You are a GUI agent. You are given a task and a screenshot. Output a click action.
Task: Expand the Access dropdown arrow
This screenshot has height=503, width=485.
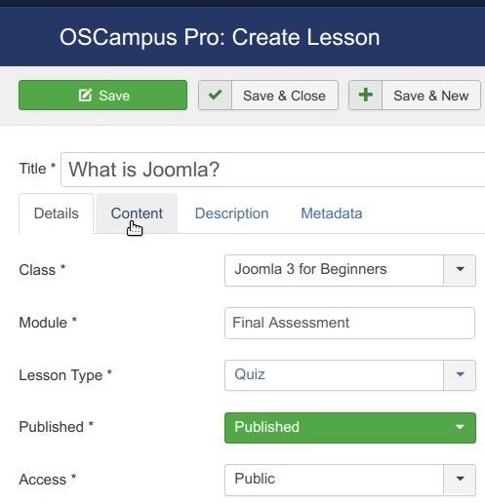[x=460, y=480]
